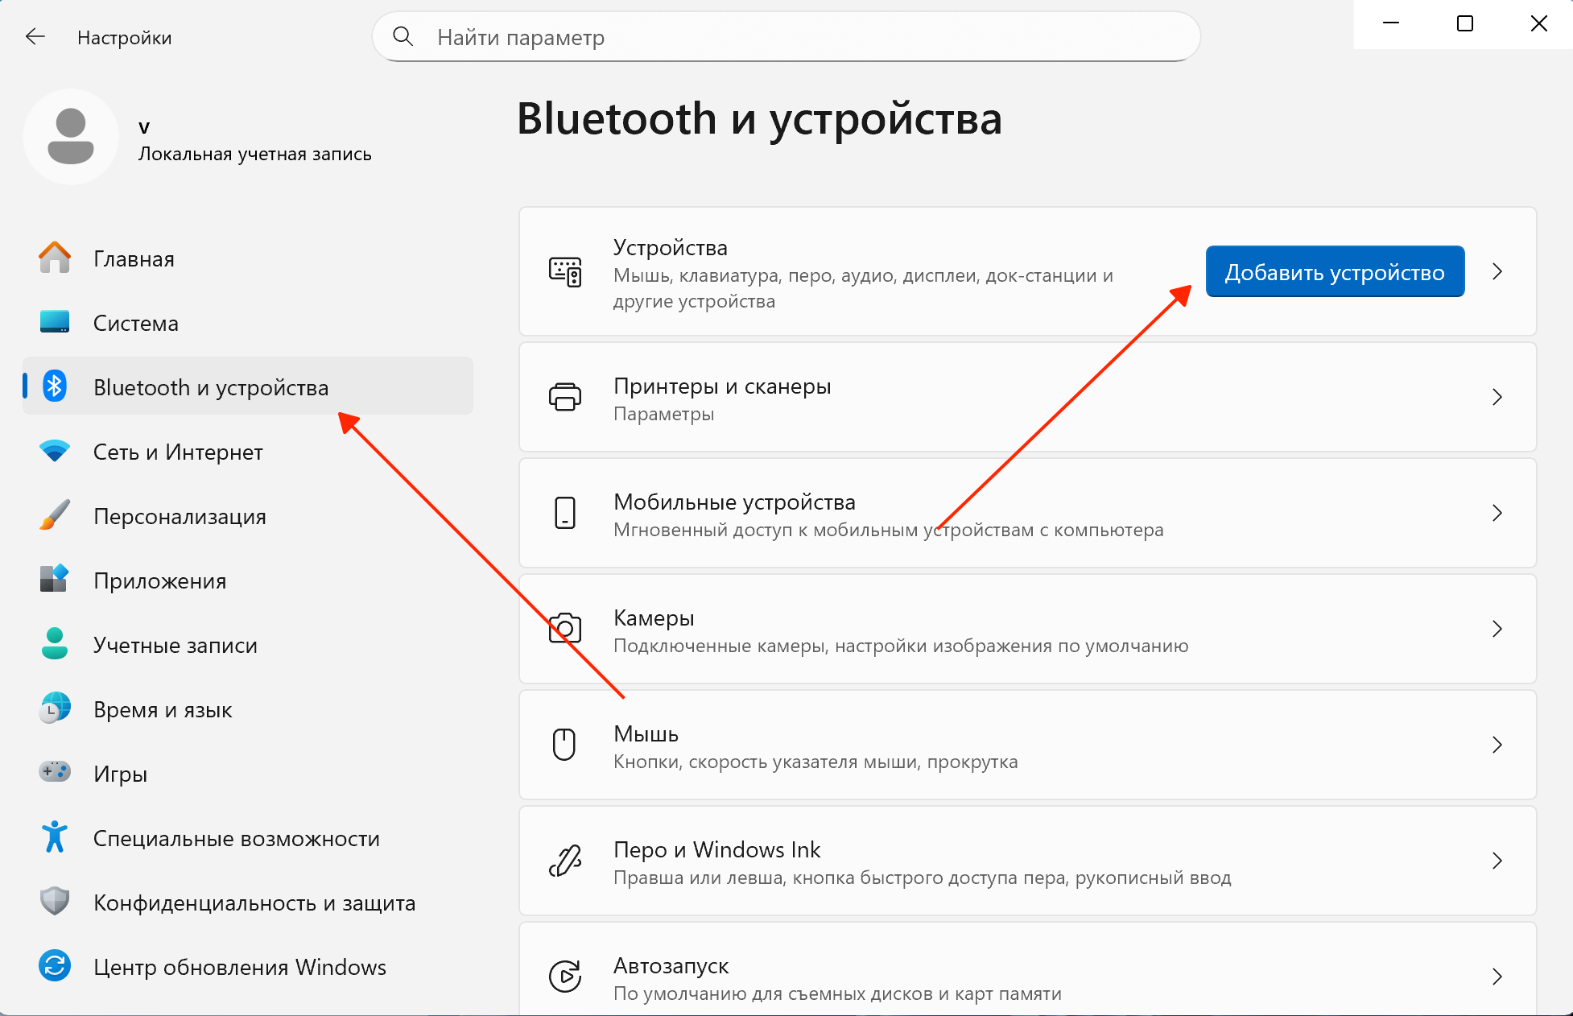Click the mobile phone icon
This screenshot has width=1573, height=1016.
565,513
